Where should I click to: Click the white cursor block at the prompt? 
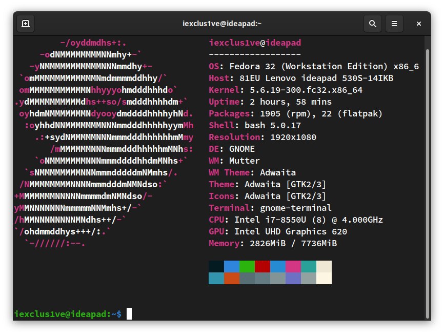pyautogui.click(x=129, y=314)
